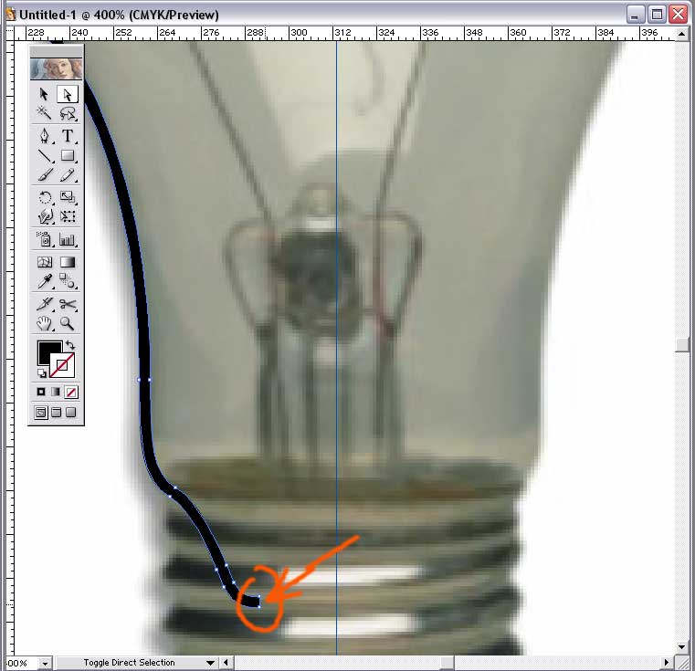
Task: Click the horizontal scrollbar thumb
Action: coord(447,663)
